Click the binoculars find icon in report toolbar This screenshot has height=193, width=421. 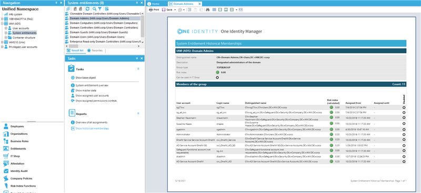click(x=207, y=9)
